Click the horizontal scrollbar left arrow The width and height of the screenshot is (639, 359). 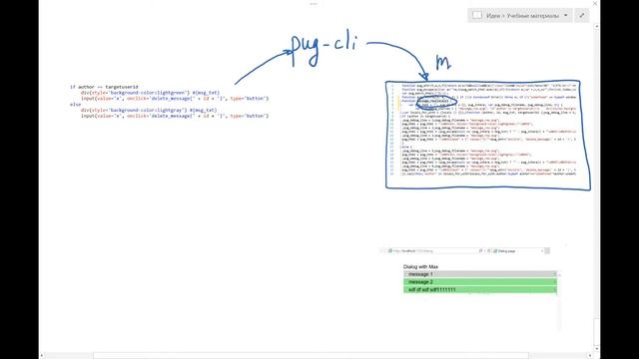point(42,356)
